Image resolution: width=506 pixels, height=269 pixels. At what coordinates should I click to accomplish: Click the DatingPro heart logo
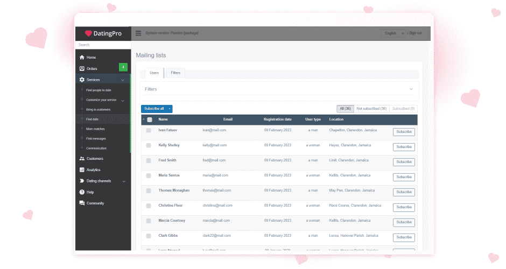(x=88, y=33)
